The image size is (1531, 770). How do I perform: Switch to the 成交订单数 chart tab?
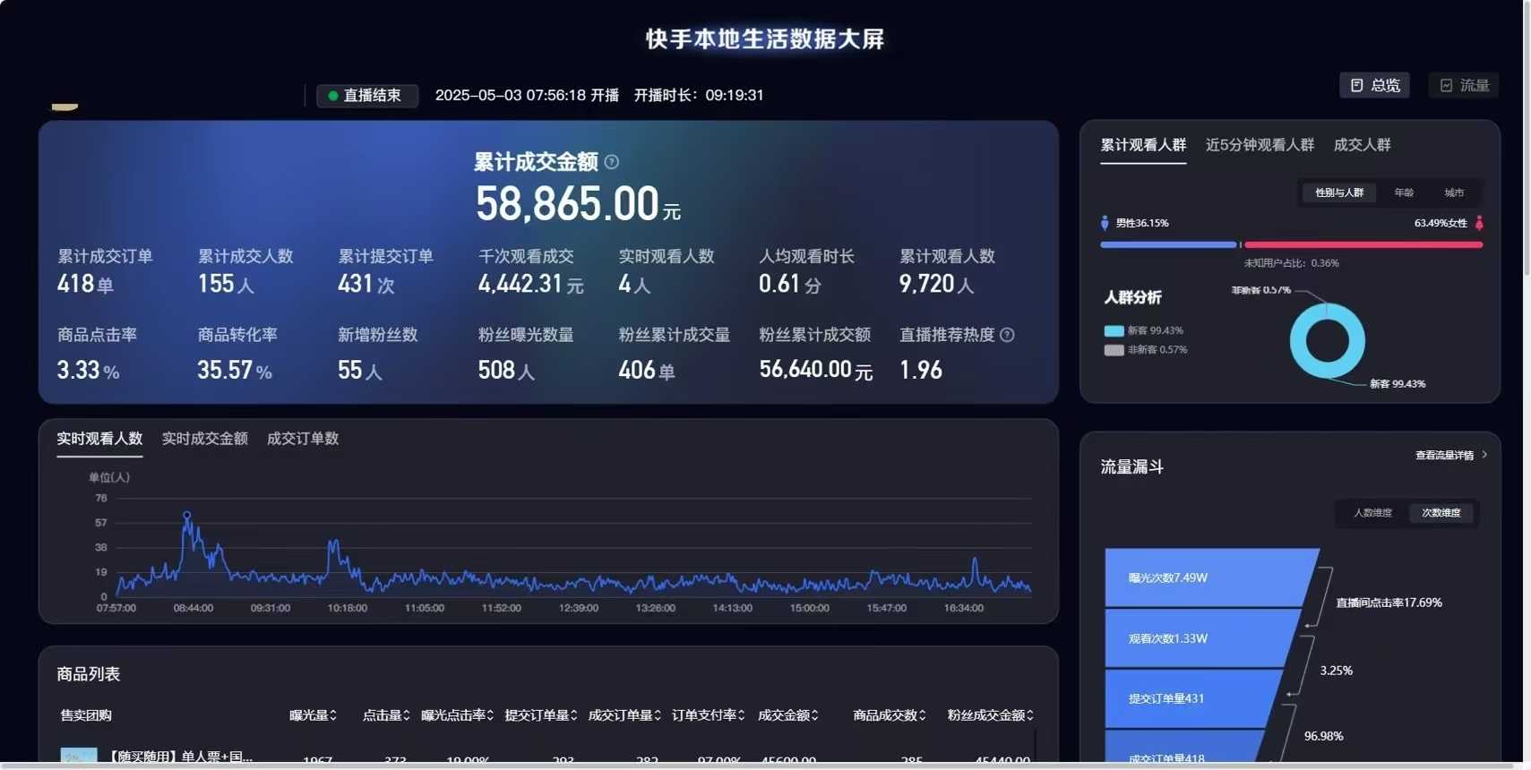point(303,439)
